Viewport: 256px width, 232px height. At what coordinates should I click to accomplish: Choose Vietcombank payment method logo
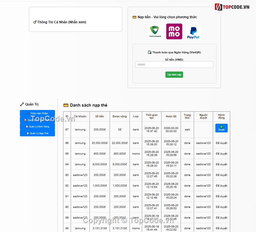click(x=155, y=31)
